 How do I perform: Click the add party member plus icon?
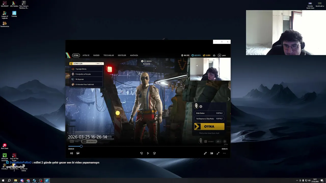(x=201, y=106)
